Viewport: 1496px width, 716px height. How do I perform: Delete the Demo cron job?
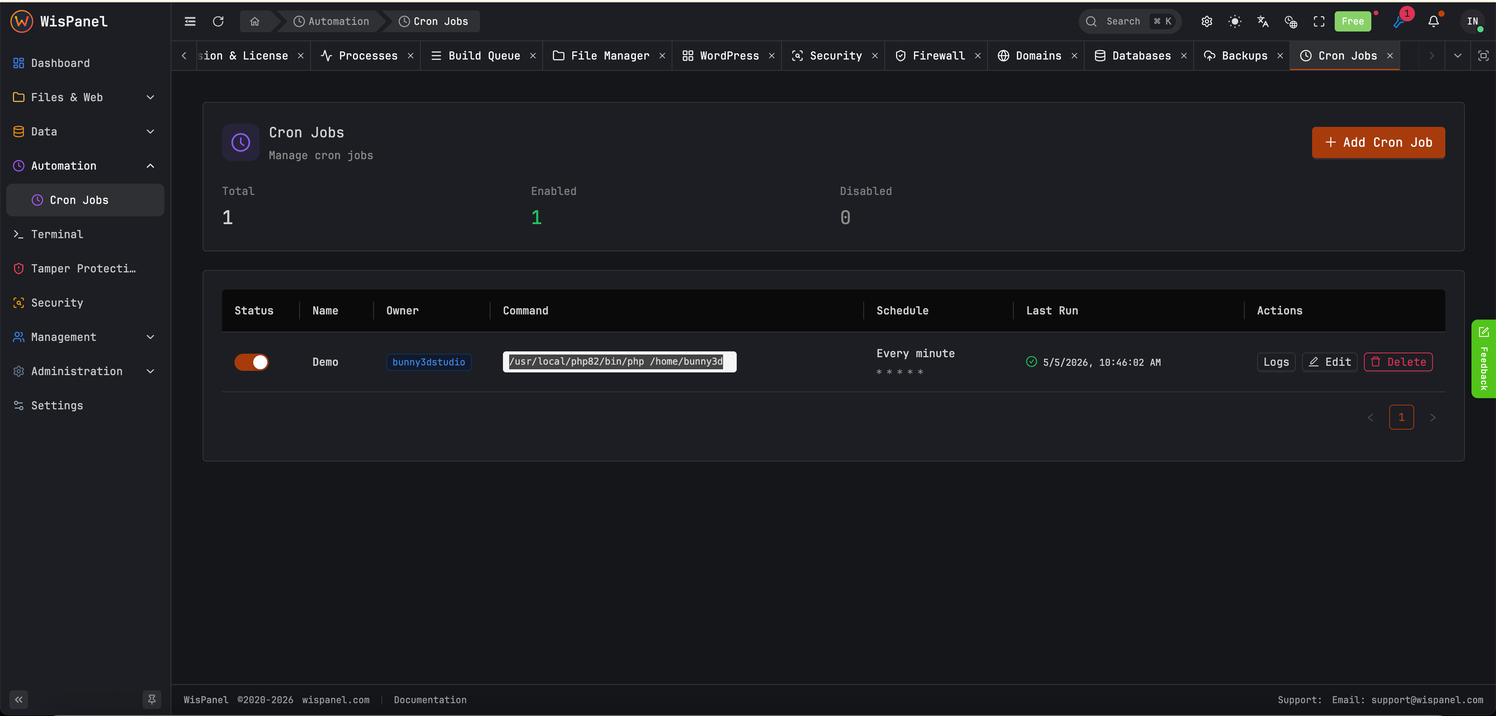point(1398,362)
